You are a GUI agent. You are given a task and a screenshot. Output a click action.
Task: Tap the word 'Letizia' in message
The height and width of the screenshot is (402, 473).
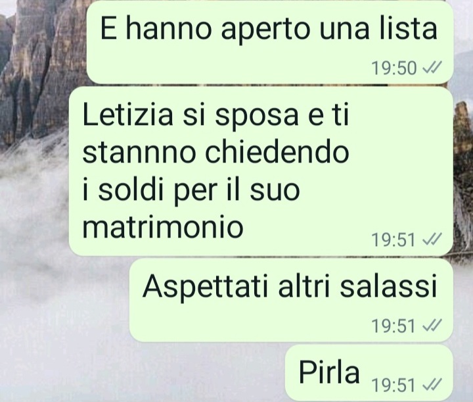(127, 114)
